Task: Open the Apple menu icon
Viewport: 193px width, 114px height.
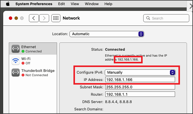Action: click(x=8, y=4)
